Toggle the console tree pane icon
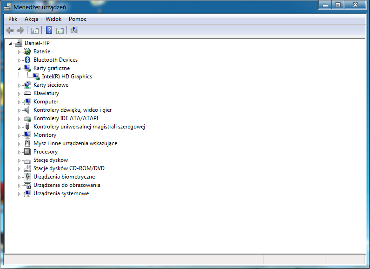The width and height of the screenshot is (370, 269). click(x=35, y=30)
